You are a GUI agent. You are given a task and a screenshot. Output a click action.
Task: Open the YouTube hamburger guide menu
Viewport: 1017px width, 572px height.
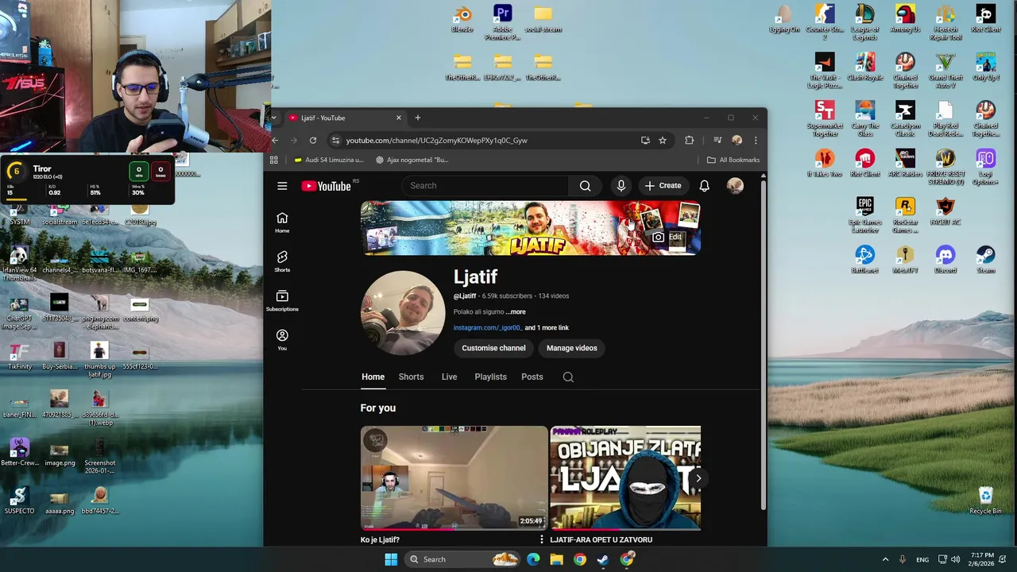[x=282, y=186]
